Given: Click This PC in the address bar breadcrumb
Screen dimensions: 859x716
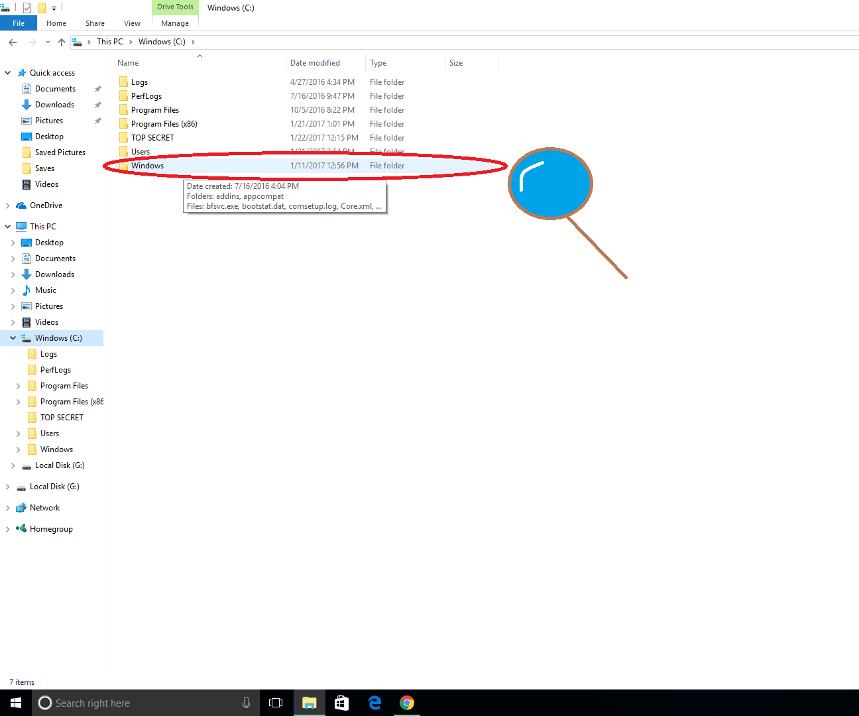Looking at the screenshot, I should coord(110,41).
